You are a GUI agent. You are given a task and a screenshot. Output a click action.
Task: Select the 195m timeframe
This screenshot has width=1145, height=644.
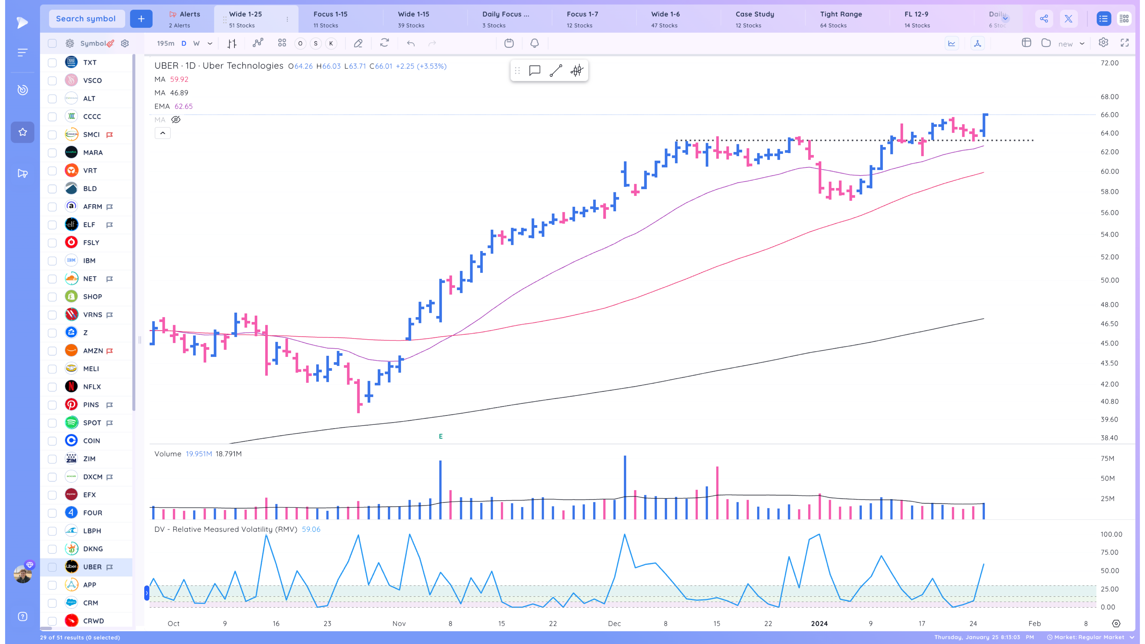pyautogui.click(x=165, y=43)
